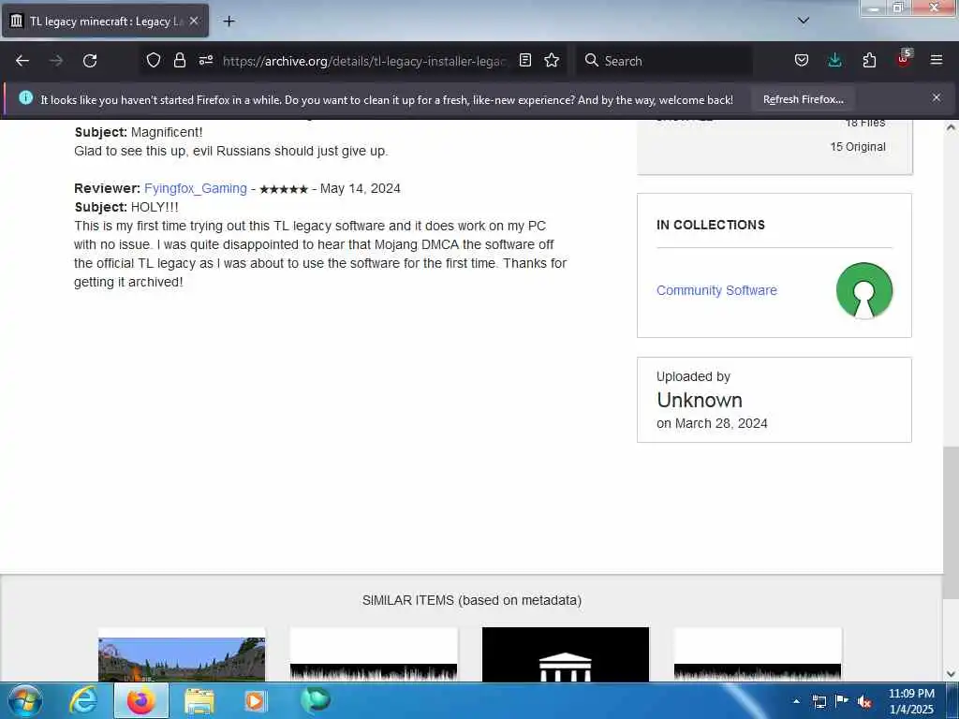Close the TL legacy minecraft tab
Screen dimensions: 959x719
pos(194,21)
